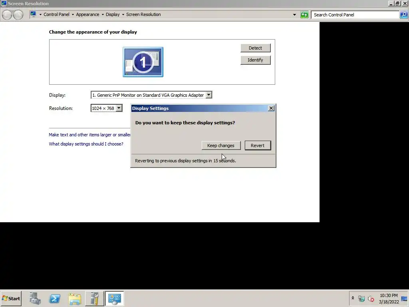Select Control Panel in the breadcrumb
Viewport: 409px width, 307px height.
coord(56,14)
